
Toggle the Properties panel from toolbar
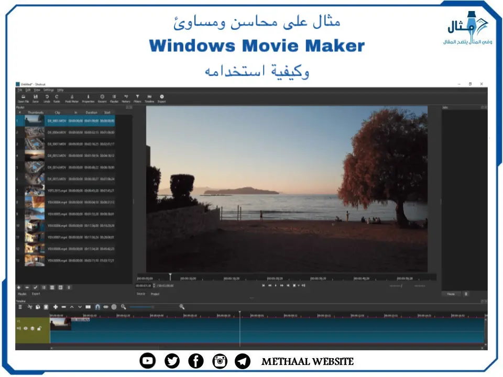tap(88, 98)
